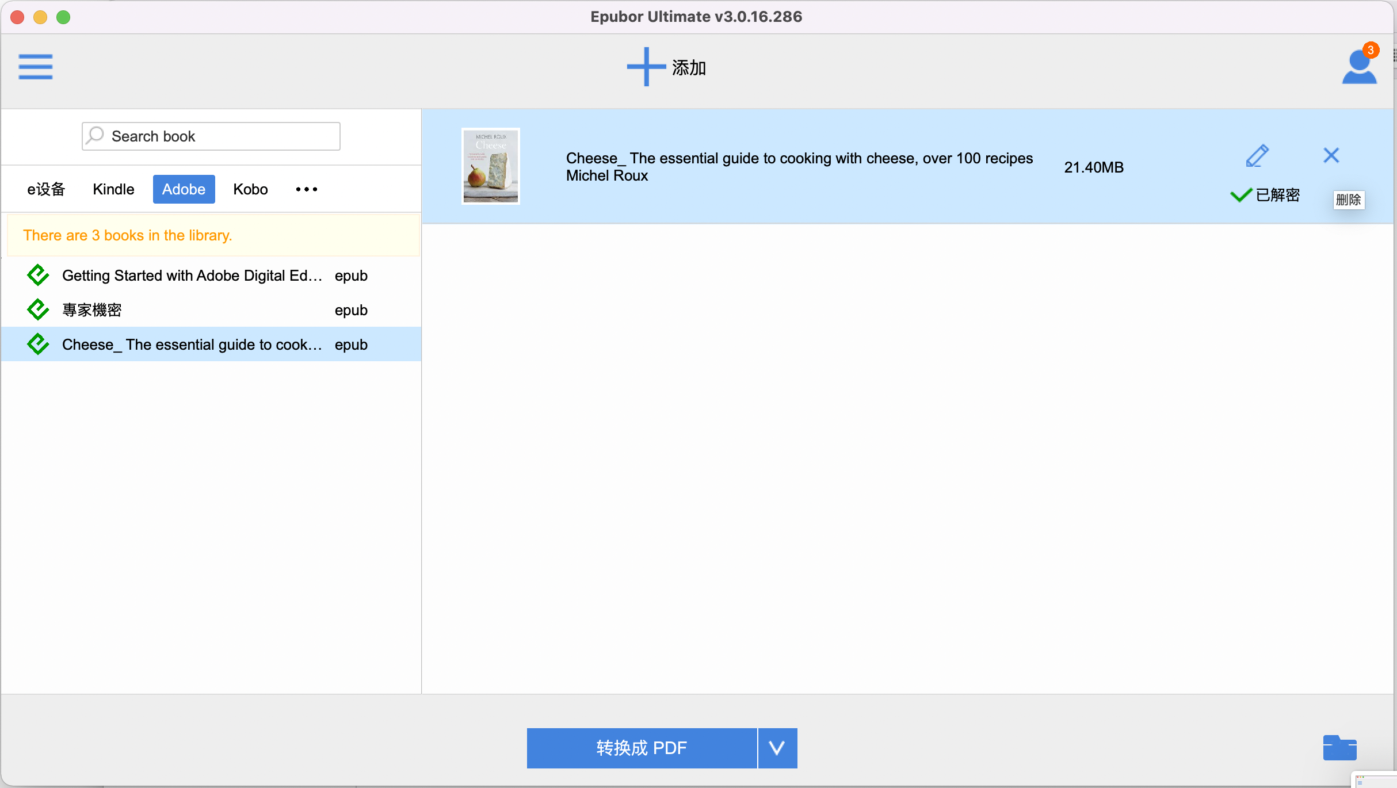Click the edit pencil icon for Cheese book
This screenshot has height=788, width=1397.
(1257, 155)
